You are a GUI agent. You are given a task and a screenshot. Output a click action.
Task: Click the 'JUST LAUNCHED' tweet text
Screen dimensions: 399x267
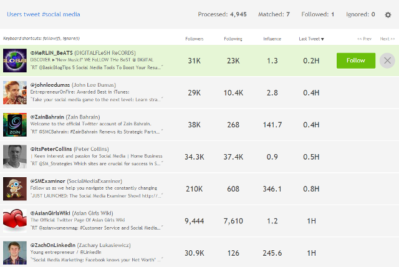pos(97,196)
